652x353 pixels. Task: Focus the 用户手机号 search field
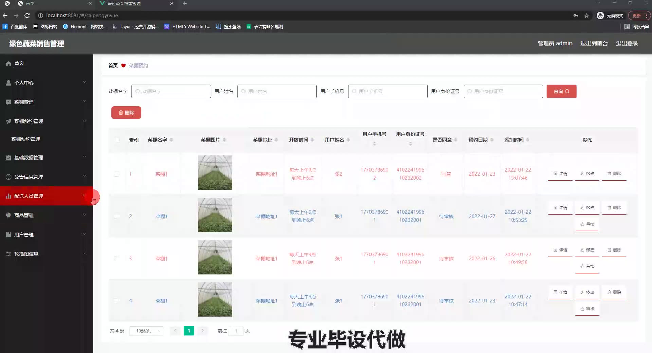tap(388, 91)
